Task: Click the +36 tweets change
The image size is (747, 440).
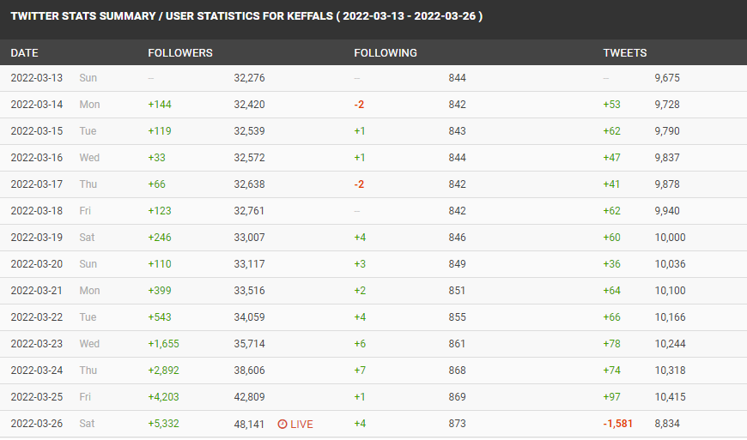Action: [611, 264]
